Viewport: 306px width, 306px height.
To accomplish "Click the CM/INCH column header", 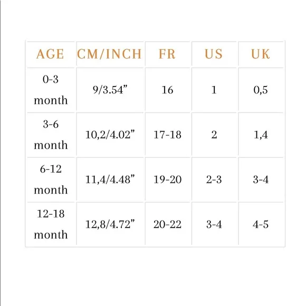I will pyautogui.click(x=110, y=54).
